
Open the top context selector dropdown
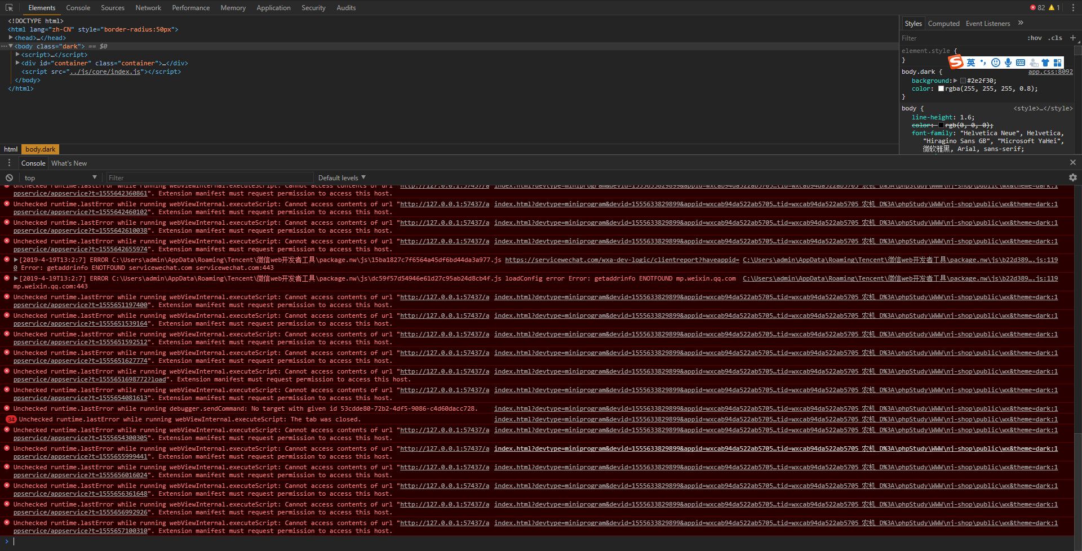60,177
